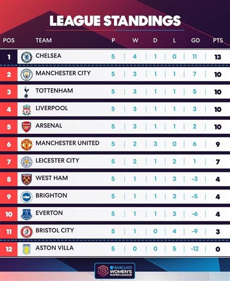Select the Leicester City fox badge

[x=27, y=162]
